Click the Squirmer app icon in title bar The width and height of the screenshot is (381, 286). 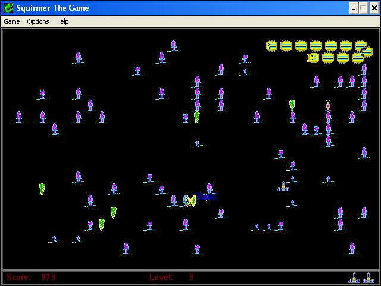point(8,8)
